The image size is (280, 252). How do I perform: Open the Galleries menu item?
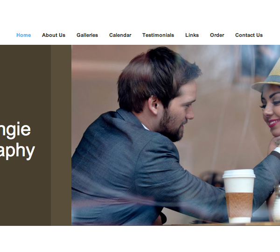(87, 35)
